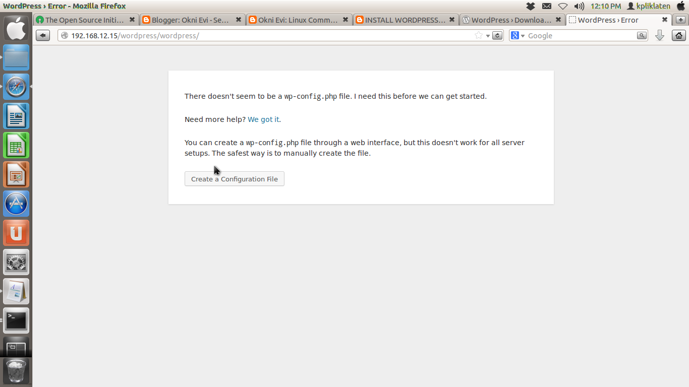Follow the We got it link
Screen dimensions: 689x387
(x=263, y=119)
